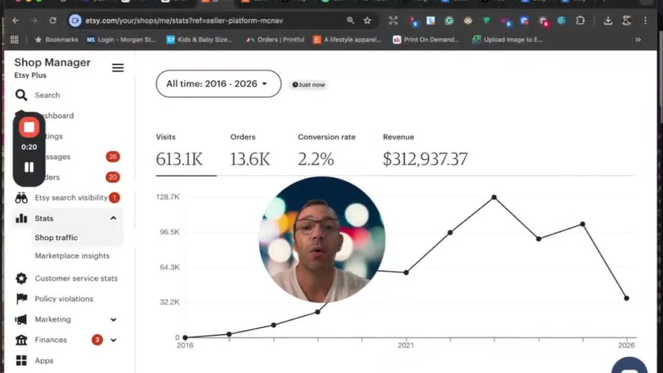Click the Orders badge showing 20
The image size is (663, 373).
coord(113,177)
